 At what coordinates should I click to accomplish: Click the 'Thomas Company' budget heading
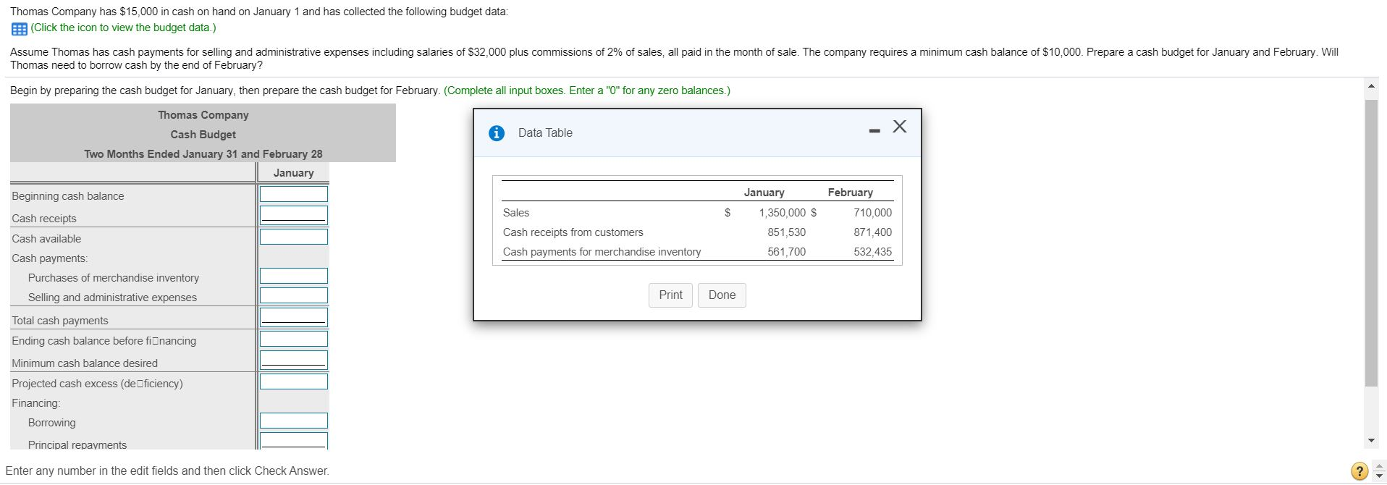203,115
